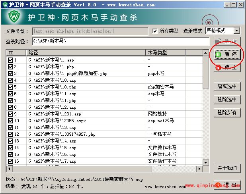Toggle checkbox for row 2 (1.php)

tap(10, 67)
